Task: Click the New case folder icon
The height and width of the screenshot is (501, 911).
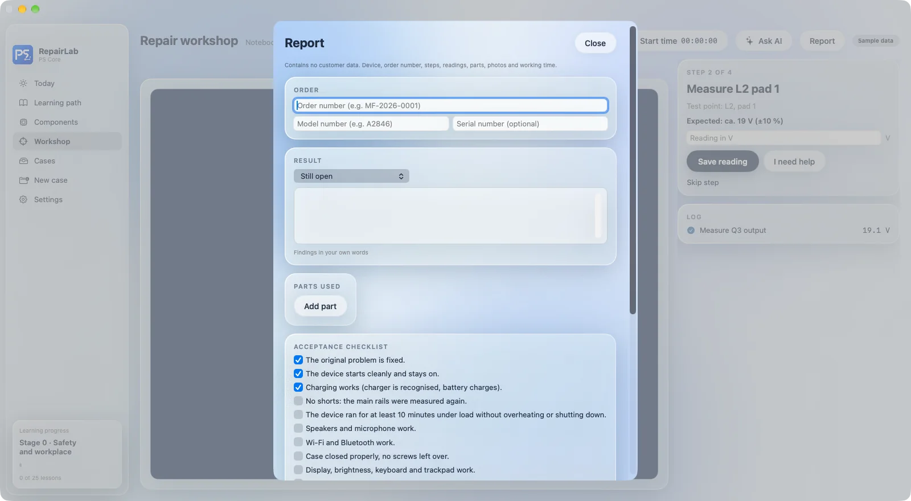Action: [23, 180]
